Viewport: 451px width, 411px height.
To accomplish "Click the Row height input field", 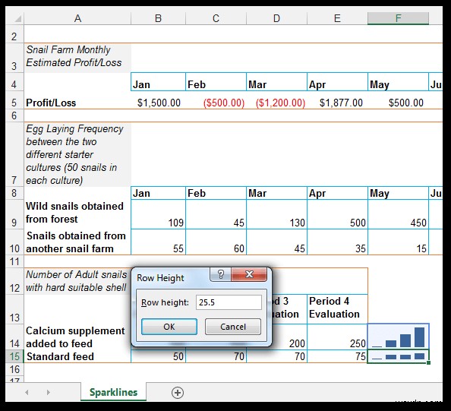I will pyautogui.click(x=229, y=302).
